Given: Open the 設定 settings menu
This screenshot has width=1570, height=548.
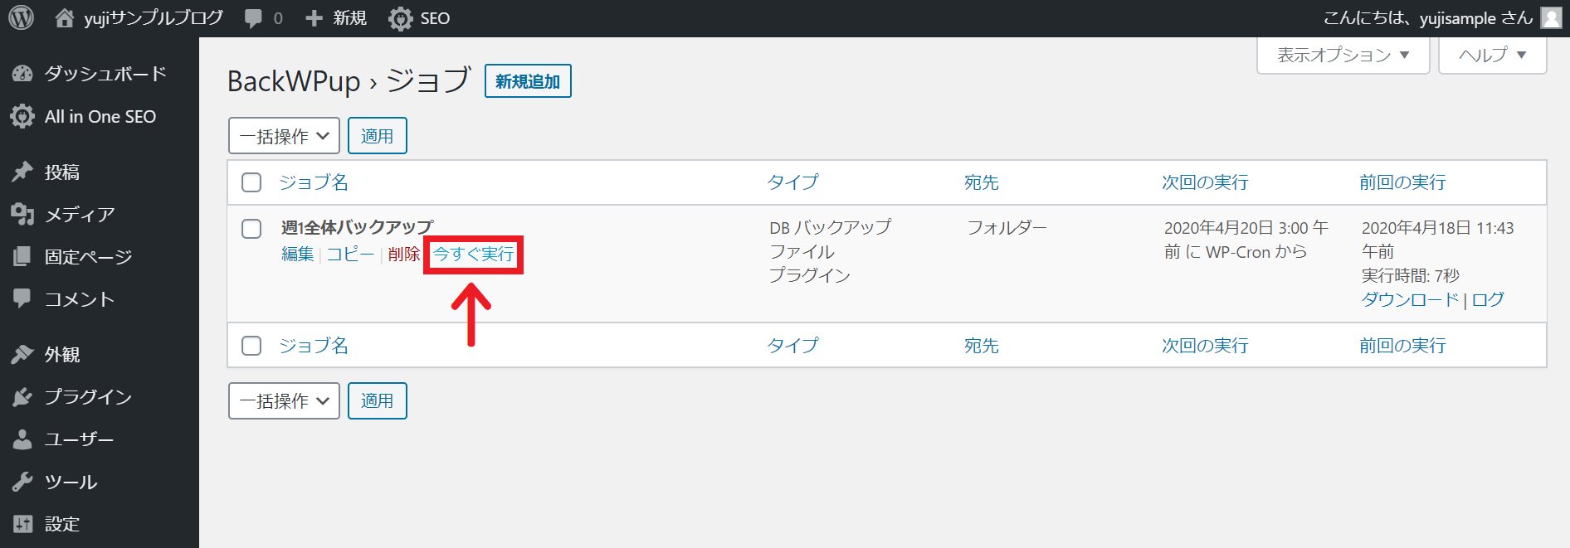Looking at the screenshot, I should [62, 524].
